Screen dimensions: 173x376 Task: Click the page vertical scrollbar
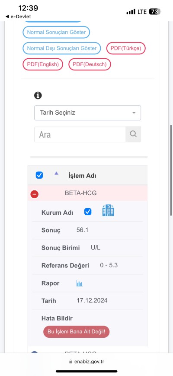coord(171,170)
